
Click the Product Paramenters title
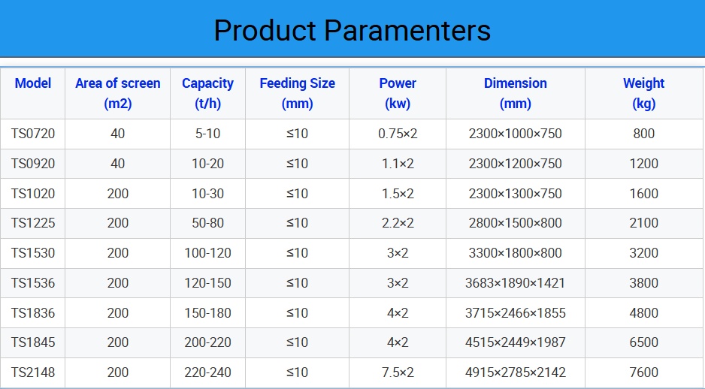352,30
